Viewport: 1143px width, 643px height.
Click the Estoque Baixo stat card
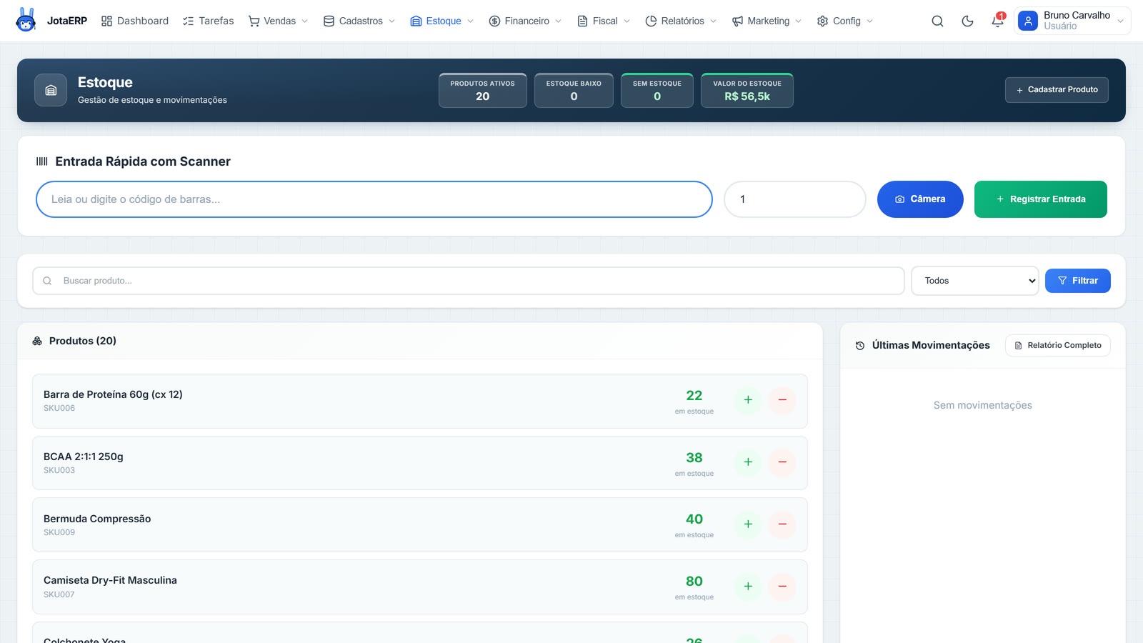(574, 90)
